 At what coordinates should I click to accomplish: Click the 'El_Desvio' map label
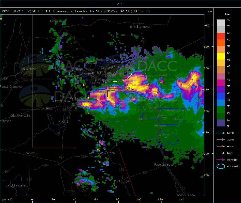coord(62,101)
